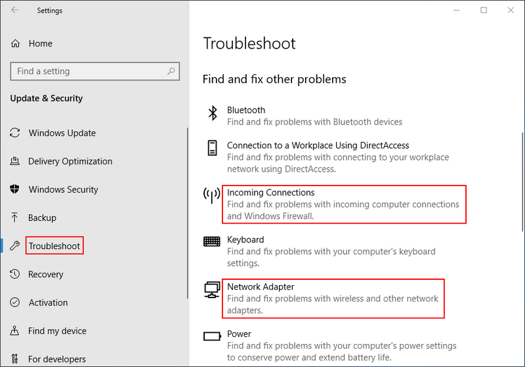Go to Windows Security page

click(63, 189)
